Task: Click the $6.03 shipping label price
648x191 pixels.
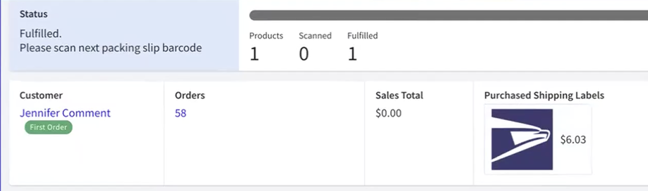Action: (x=573, y=140)
